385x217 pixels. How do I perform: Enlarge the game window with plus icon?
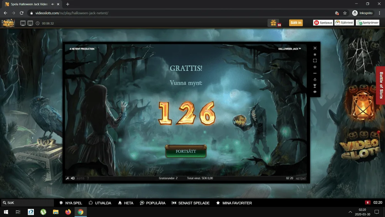coord(315,67)
